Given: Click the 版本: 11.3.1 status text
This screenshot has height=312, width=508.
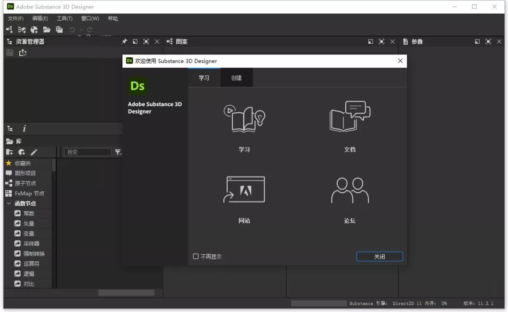Looking at the screenshot, I should point(478,303).
